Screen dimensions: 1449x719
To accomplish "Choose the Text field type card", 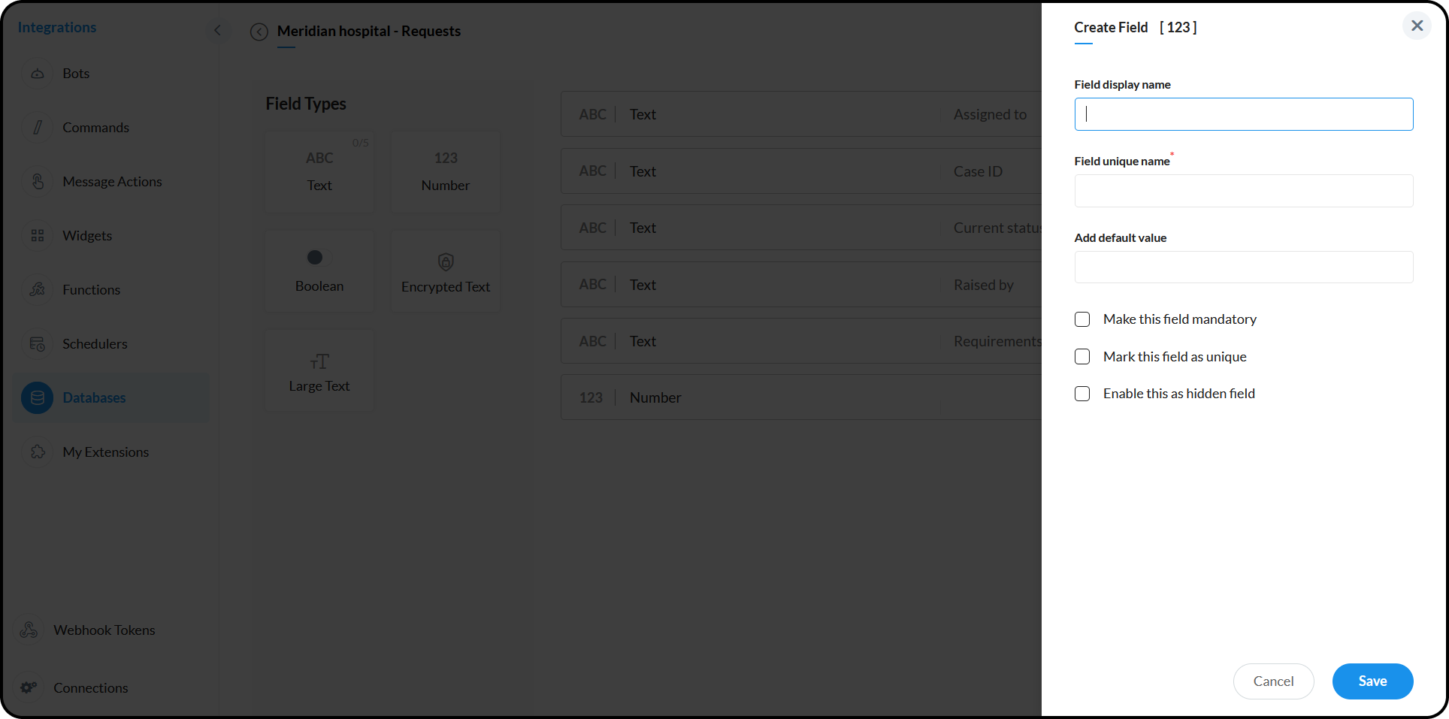I will (319, 172).
